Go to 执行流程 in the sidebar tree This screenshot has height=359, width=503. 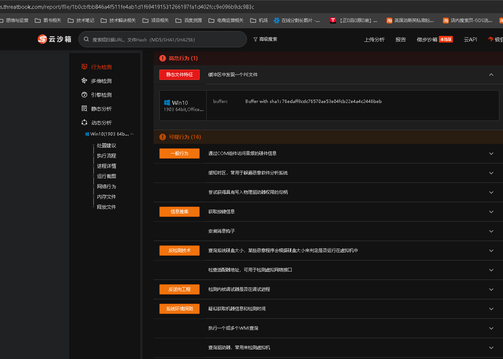click(x=107, y=156)
